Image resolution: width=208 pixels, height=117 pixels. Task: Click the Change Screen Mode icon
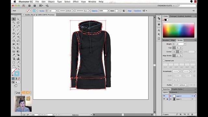16,86
